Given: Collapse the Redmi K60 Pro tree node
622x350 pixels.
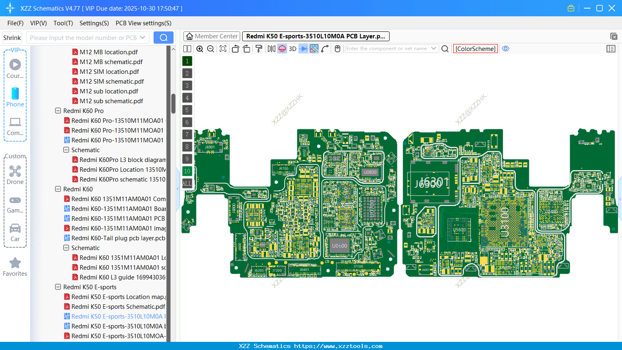Looking at the screenshot, I should click(x=58, y=111).
